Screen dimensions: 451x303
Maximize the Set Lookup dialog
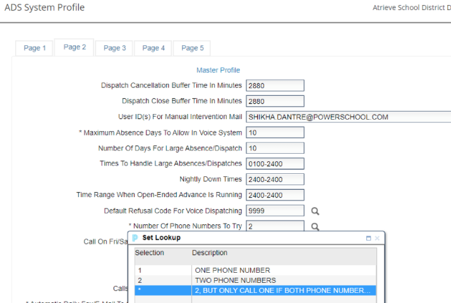click(x=368, y=238)
